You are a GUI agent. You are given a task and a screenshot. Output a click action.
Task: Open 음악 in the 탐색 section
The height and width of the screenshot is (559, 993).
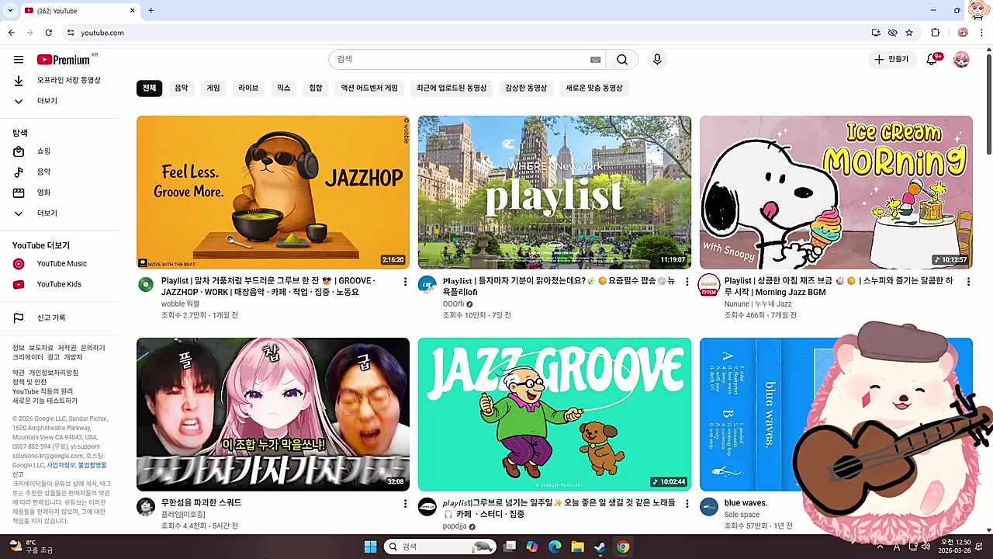[60, 172]
